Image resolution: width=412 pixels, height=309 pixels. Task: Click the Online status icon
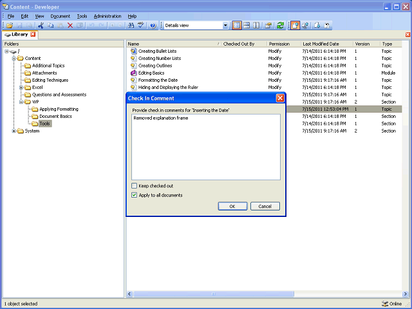[385, 304]
